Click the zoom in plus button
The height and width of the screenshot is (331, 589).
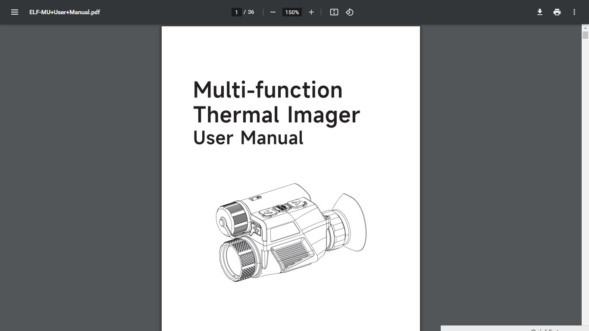311,12
